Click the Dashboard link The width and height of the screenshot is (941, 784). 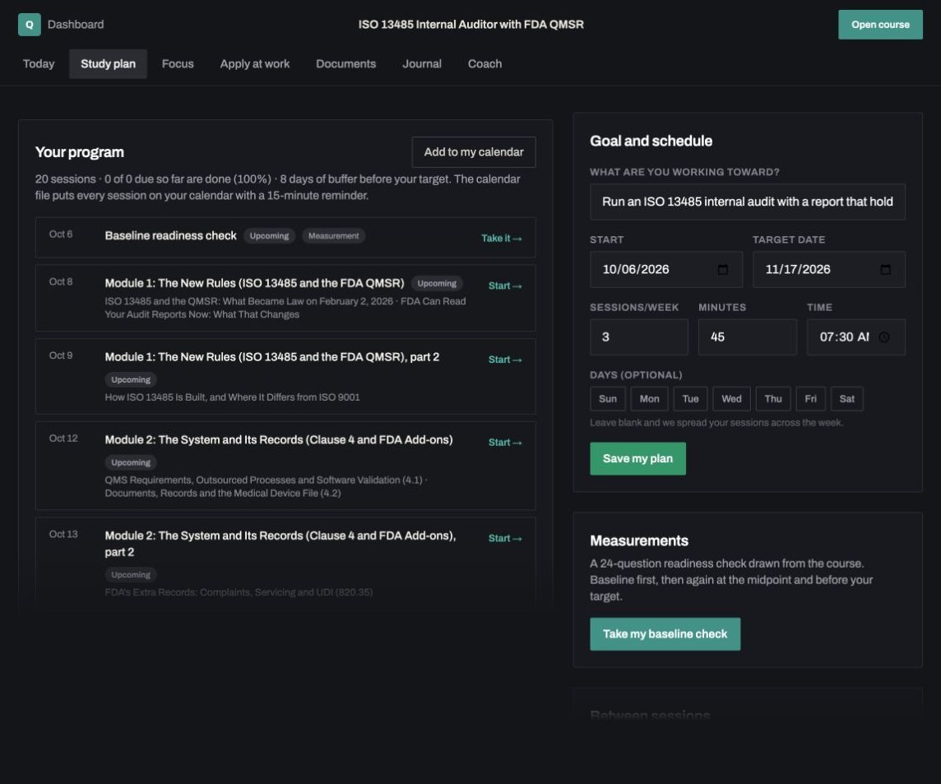[76, 25]
